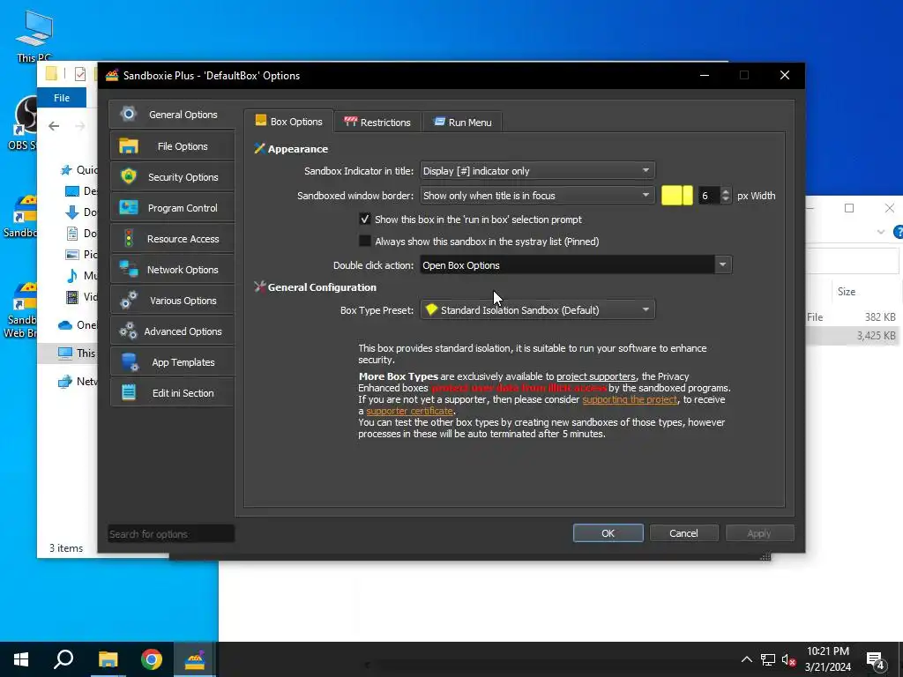Open the Box Type Preset dropdown

[x=537, y=310]
